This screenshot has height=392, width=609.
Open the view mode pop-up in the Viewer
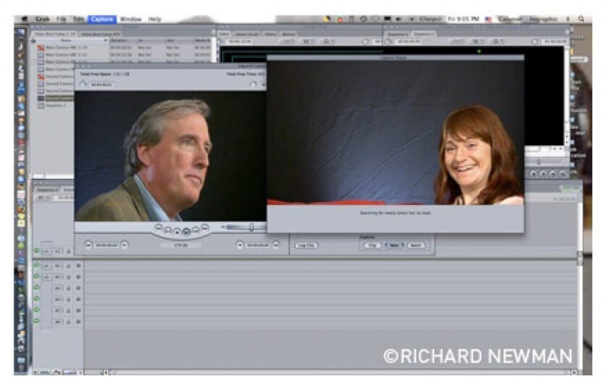pyautogui.click(x=328, y=41)
